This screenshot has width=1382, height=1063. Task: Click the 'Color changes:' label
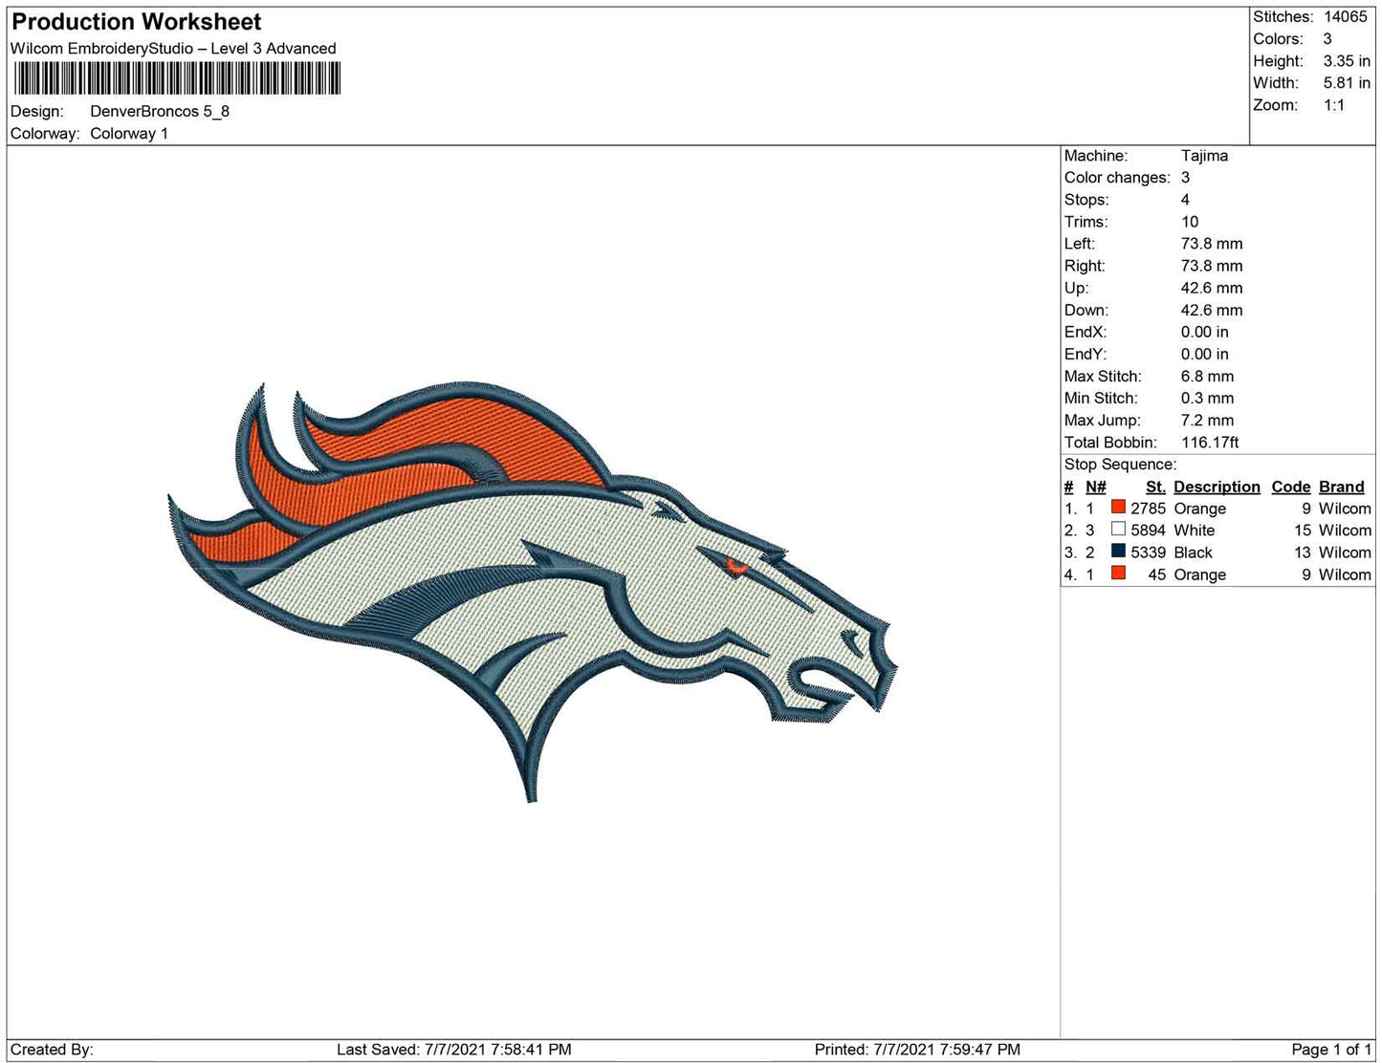coord(1117,177)
